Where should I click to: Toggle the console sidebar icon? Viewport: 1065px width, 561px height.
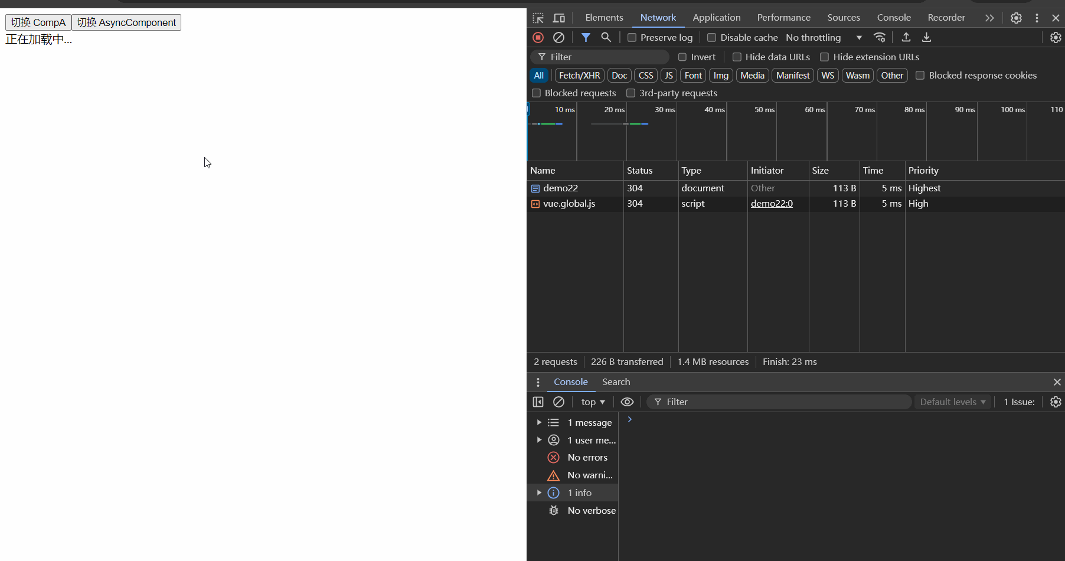pos(538,402)
